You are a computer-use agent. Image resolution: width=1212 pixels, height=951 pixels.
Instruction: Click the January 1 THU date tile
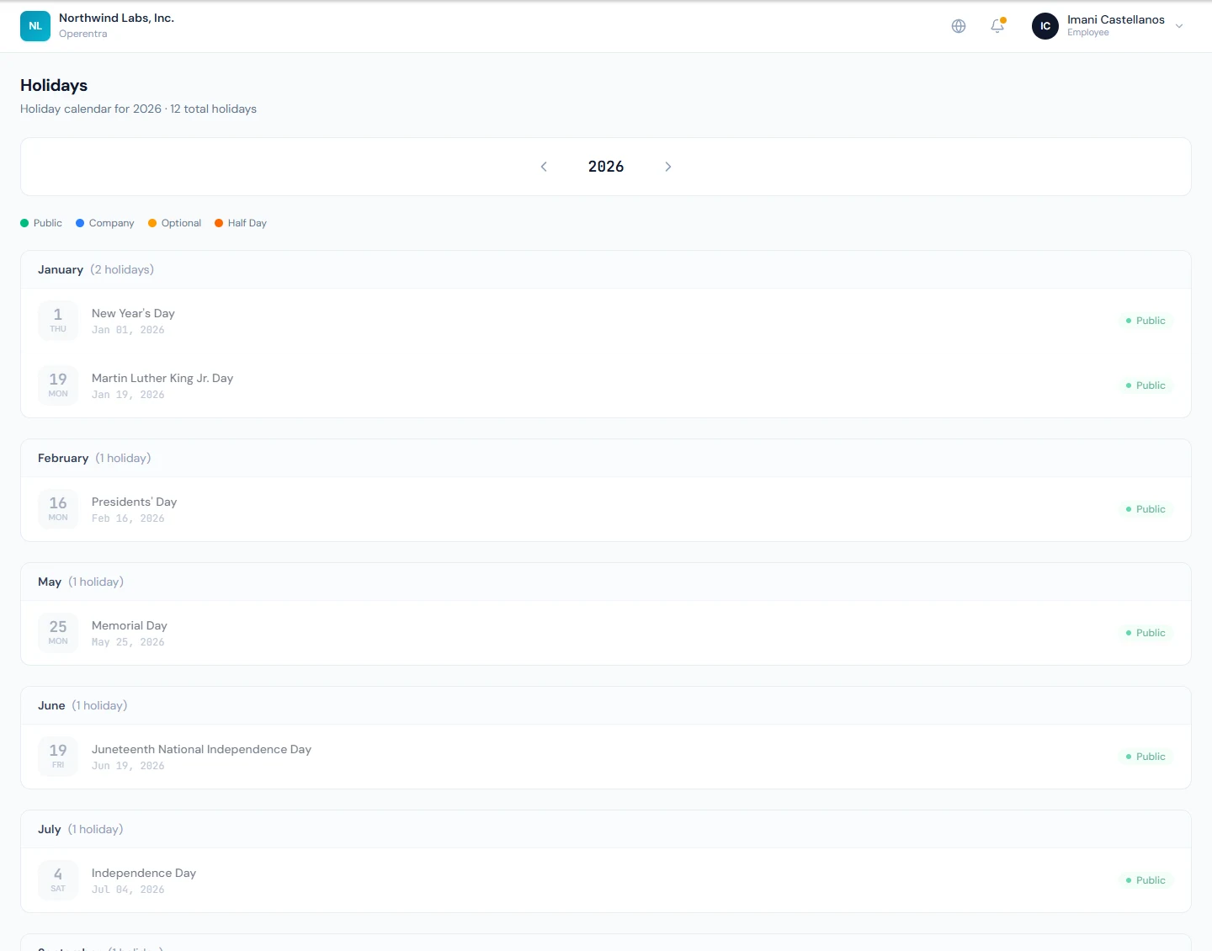tap(58, 321)
